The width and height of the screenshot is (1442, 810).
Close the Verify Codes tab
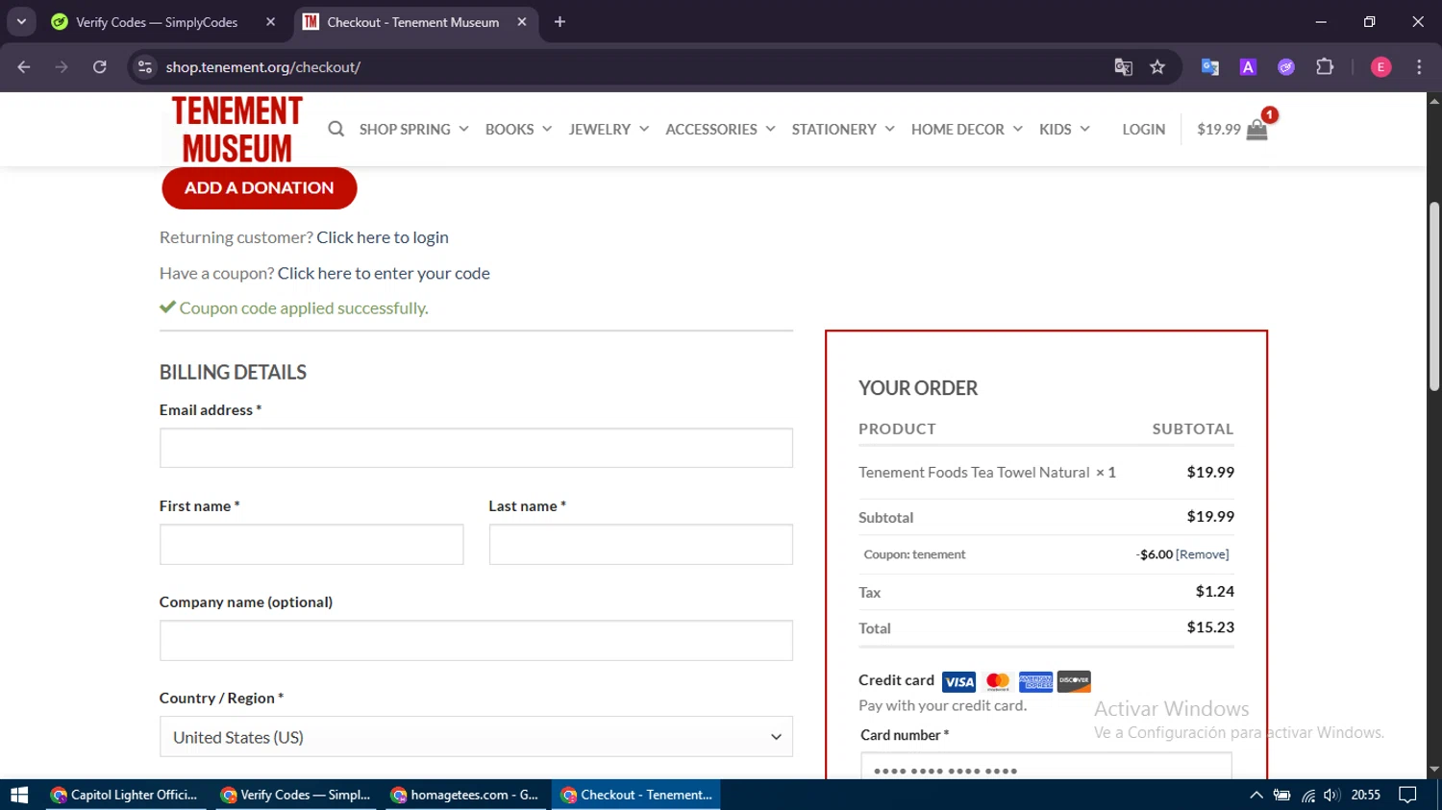(271, 22)
